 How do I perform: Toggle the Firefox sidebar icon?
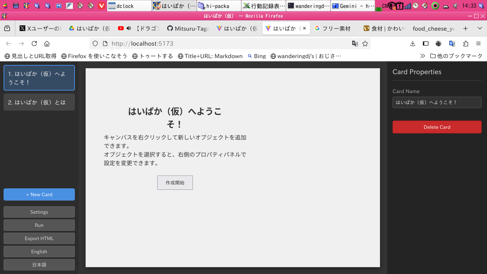click(x=426, y=44)
